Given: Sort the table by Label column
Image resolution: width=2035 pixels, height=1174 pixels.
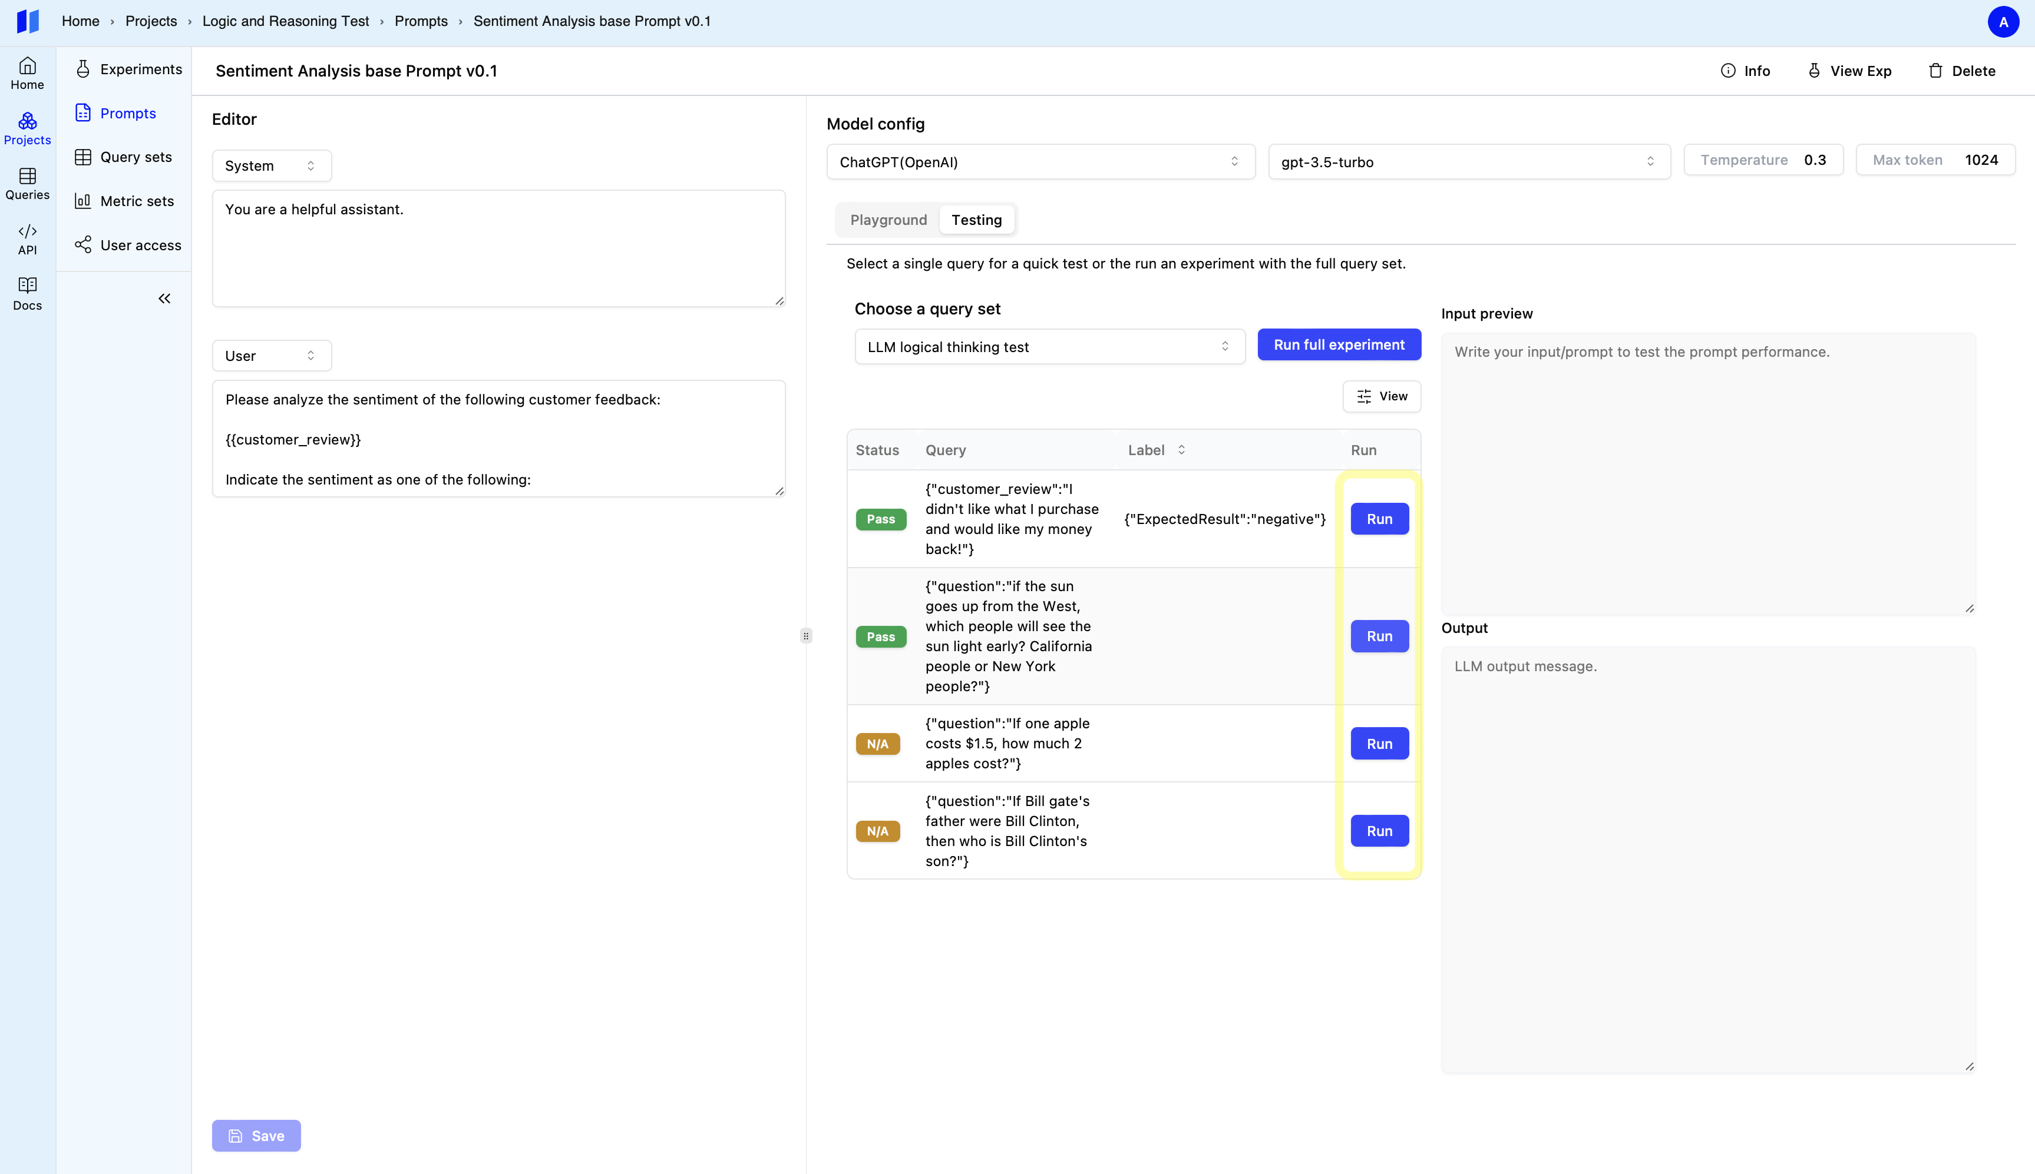Looking at the screenshot, I should pyautogui.click(x=1181, y=450).
